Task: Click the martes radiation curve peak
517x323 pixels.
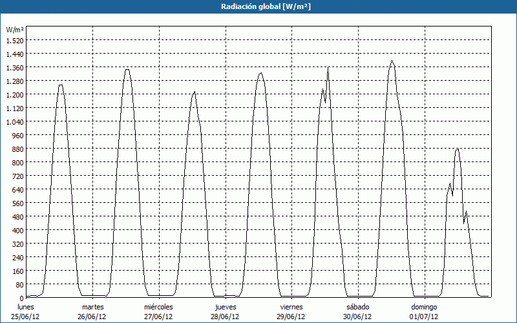Action: coord(127,70)
